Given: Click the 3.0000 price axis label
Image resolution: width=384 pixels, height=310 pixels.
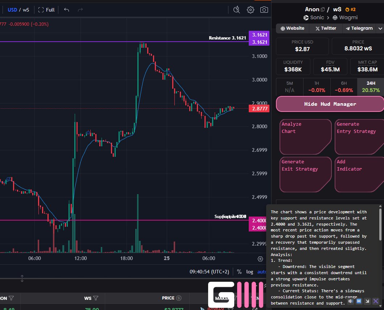Looking at the screenshot, I should pos(260,80).
